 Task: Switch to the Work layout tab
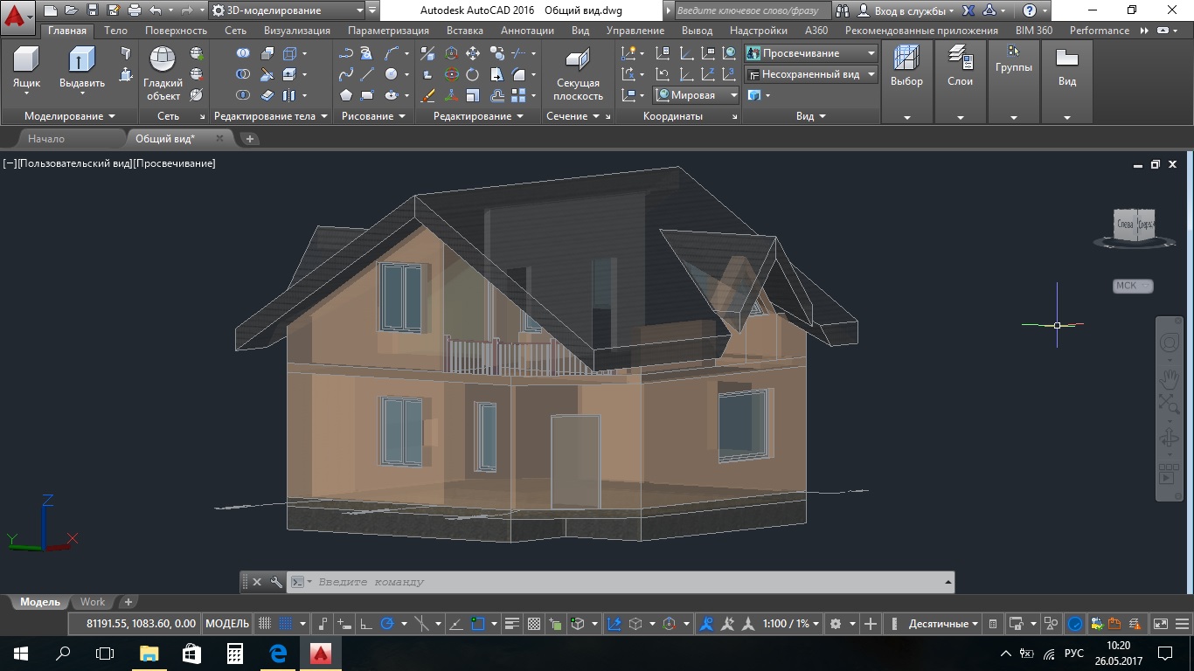pos(93,602)
